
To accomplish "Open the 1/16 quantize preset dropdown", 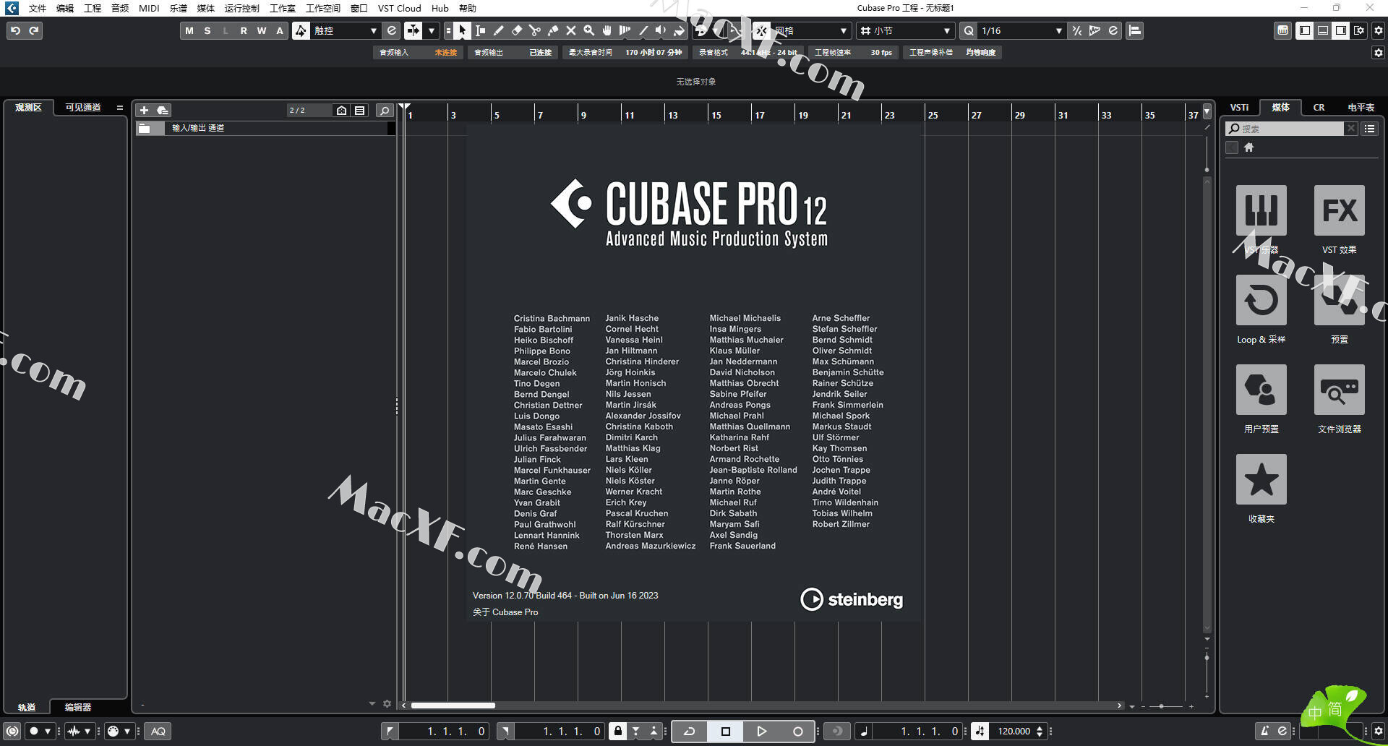I will 1021,30.
